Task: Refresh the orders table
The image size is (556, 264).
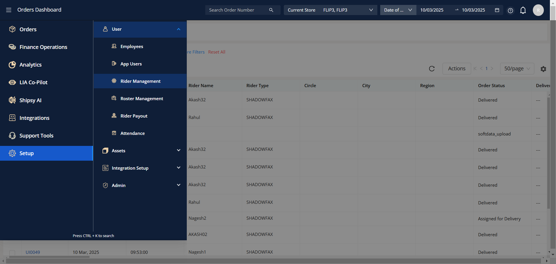Action: click(x=432, y=69)
